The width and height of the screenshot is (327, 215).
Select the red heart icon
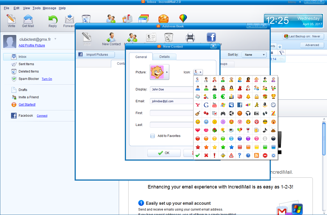(x=198, y=130)
